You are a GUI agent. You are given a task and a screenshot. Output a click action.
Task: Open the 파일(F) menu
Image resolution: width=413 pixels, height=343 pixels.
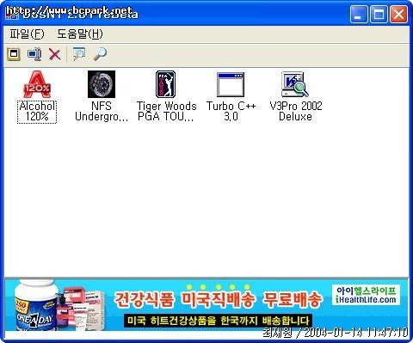point(27,34)
